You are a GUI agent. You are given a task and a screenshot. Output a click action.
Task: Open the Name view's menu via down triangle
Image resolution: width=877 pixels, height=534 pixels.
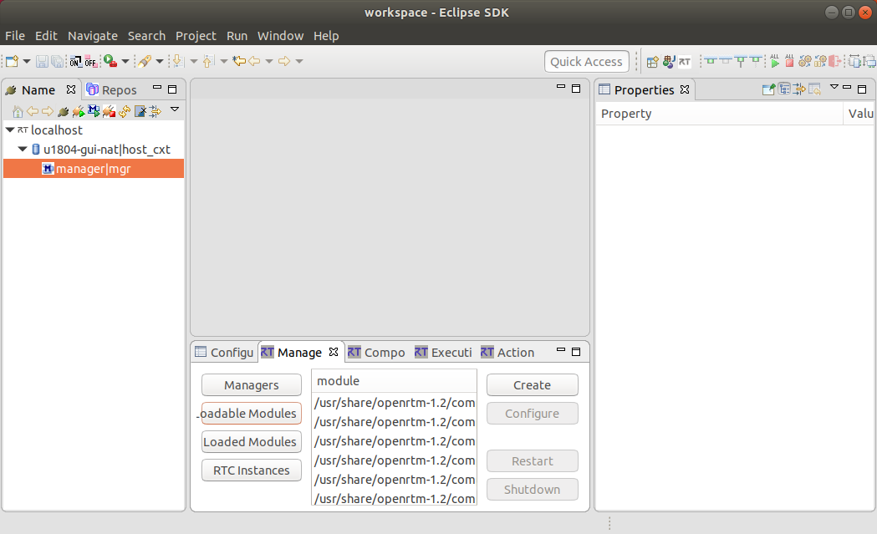[175, 109]
